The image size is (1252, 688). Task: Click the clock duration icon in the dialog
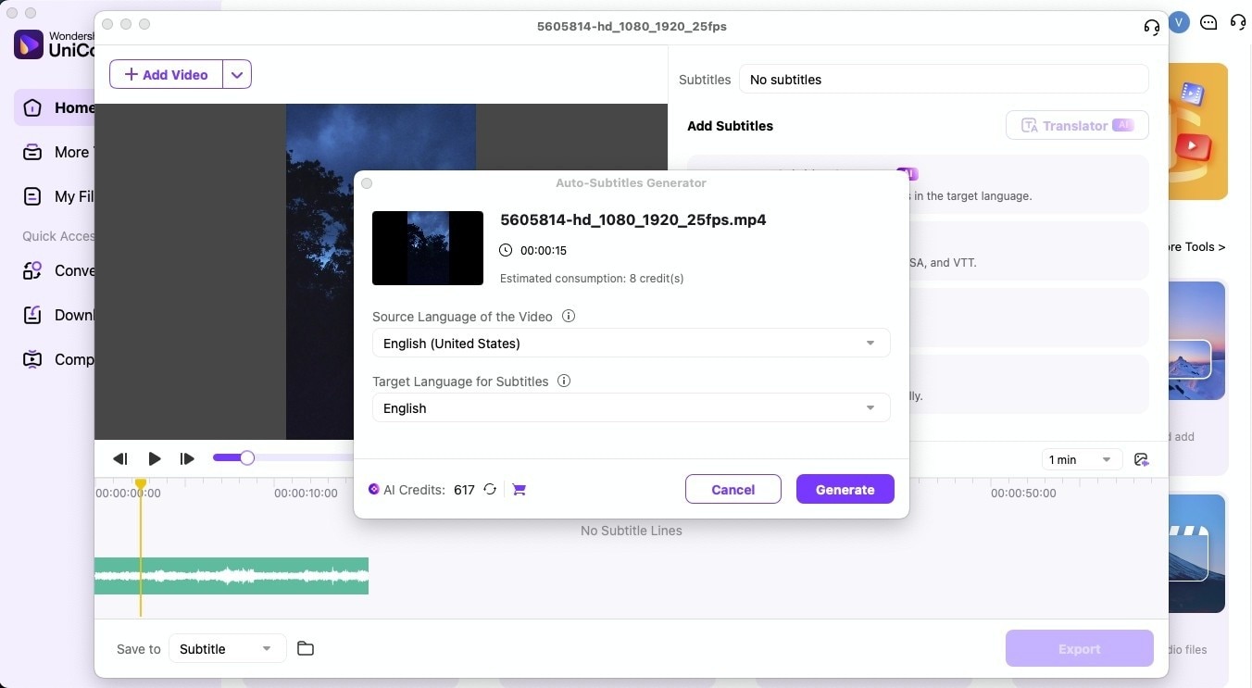click(x=506, y=250)
